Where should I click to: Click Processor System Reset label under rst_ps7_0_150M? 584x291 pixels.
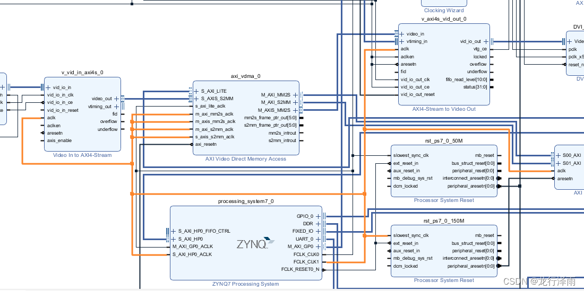click(x=444, y=280)
